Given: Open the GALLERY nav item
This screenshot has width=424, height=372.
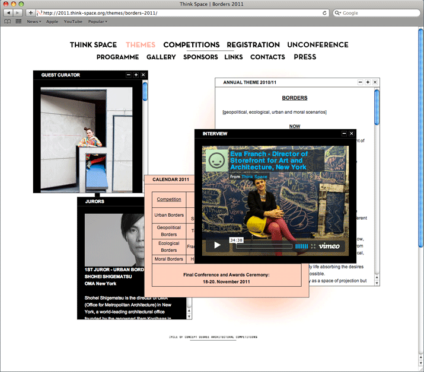Looking at the screenshot, I should (161, 57).
